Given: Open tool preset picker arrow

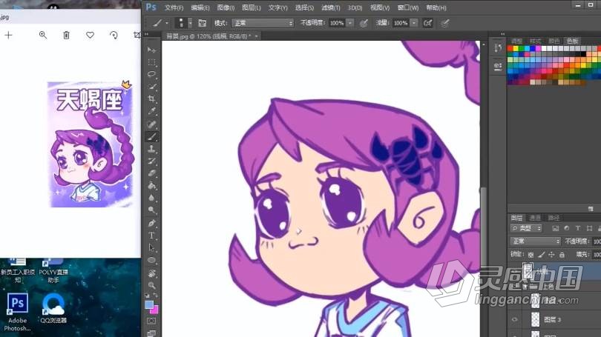Looking at the screenshot, I should (x=167, y=24).
